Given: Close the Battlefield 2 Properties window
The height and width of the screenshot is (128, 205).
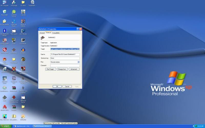Looking at the screenshot, I should point(81,29).
